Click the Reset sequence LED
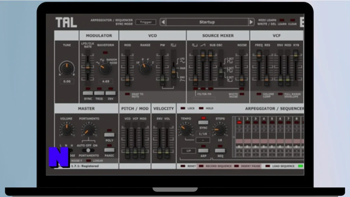This screenshot has width=350, height=197. pos(183,166)
